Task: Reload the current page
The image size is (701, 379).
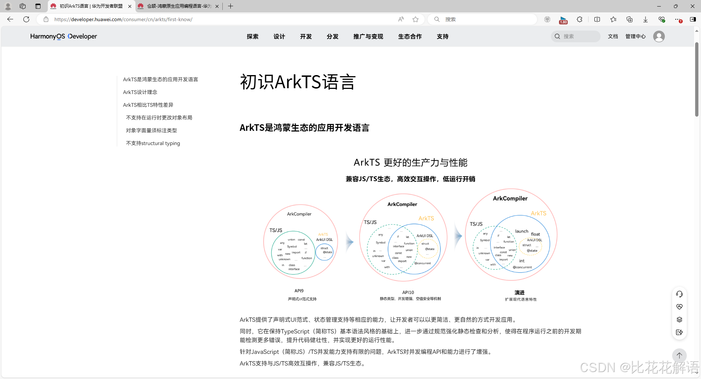Action: (x=26, y=19)
